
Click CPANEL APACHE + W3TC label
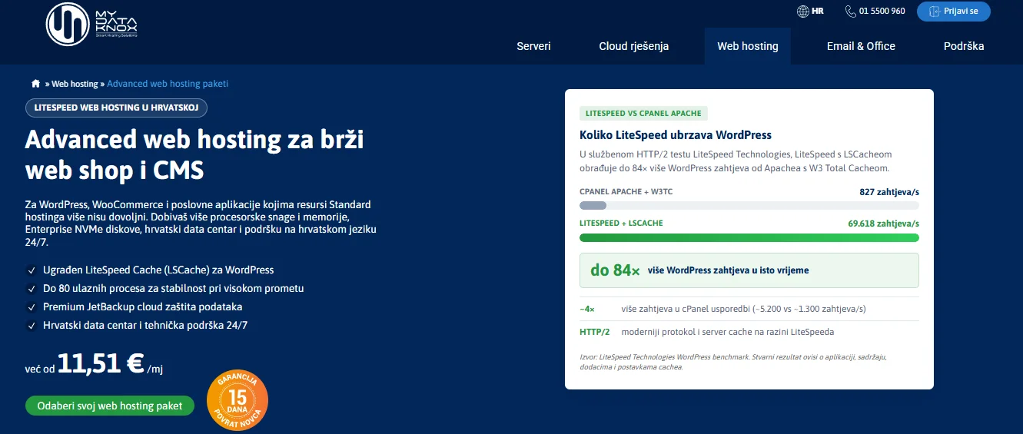click(626, 192)
